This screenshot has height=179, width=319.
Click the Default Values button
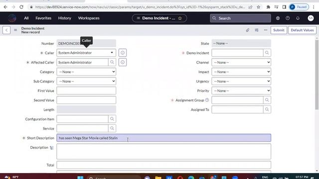302,30
